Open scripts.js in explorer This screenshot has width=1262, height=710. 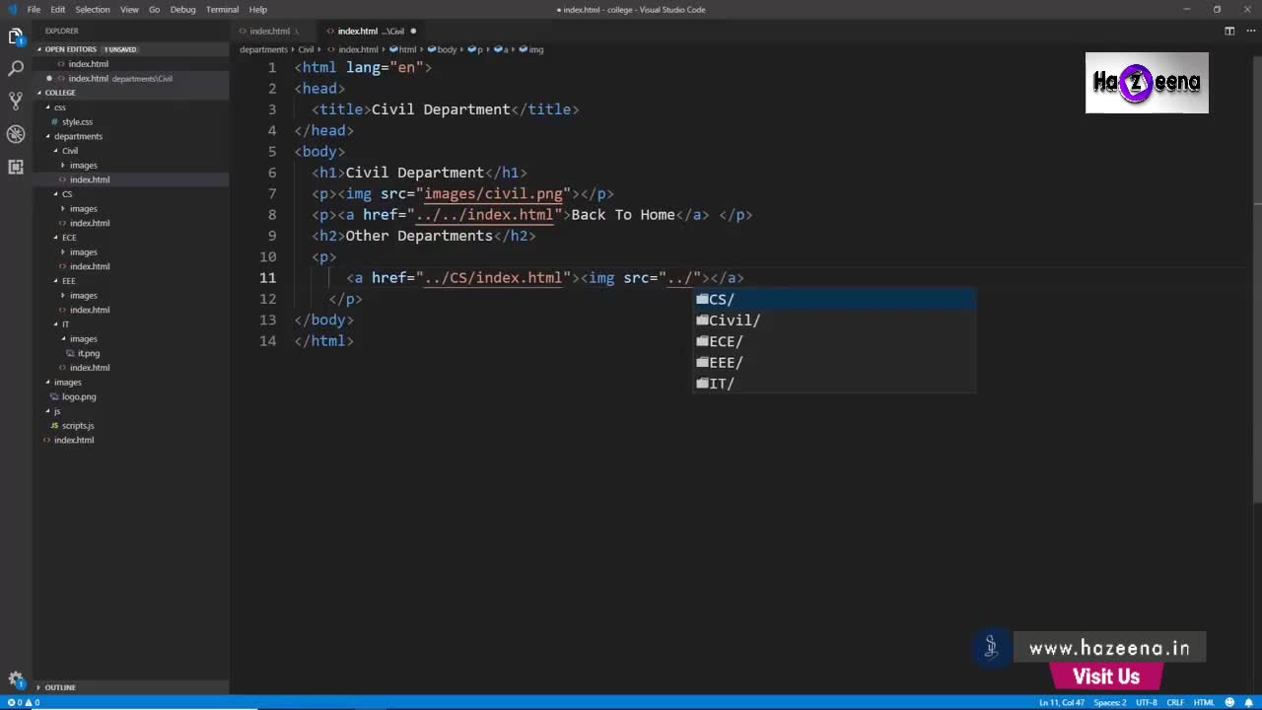[77, 425]
